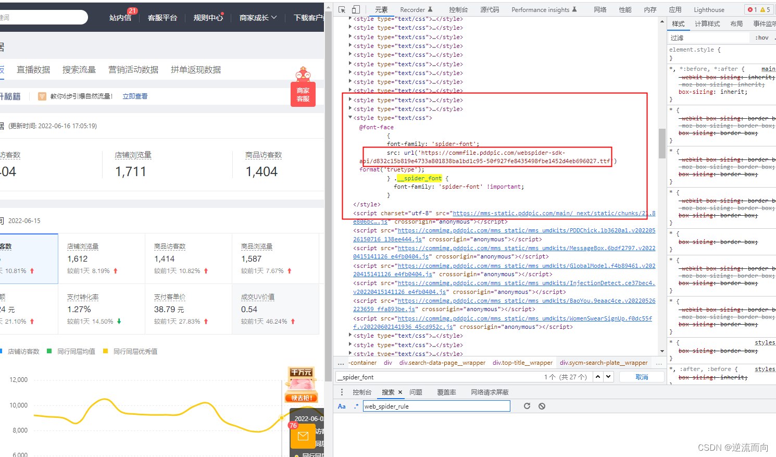
Task: Focus the web_spider_rule search field
Action: pos(436,406)
